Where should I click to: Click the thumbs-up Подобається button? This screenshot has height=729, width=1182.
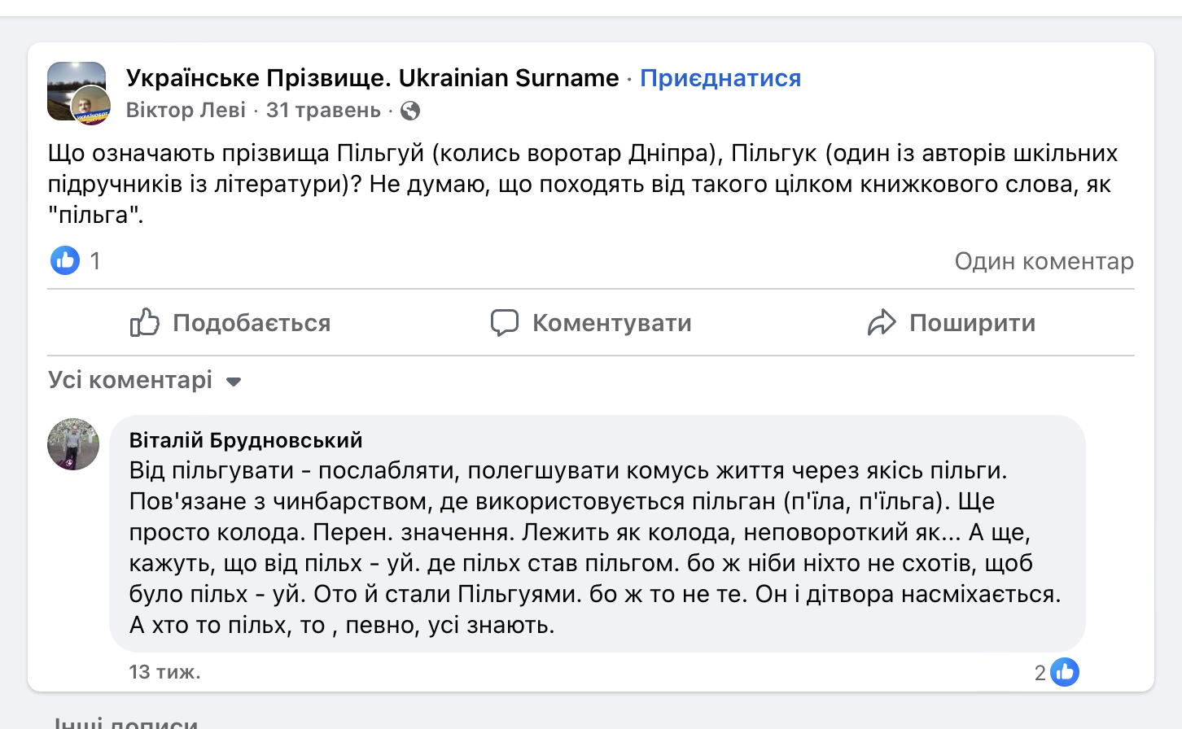[230, 323]
